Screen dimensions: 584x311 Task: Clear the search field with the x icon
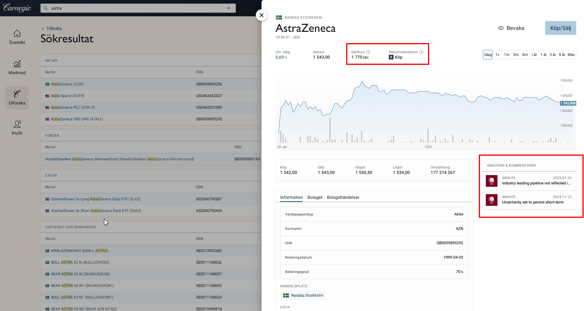(x=228, y=8)
